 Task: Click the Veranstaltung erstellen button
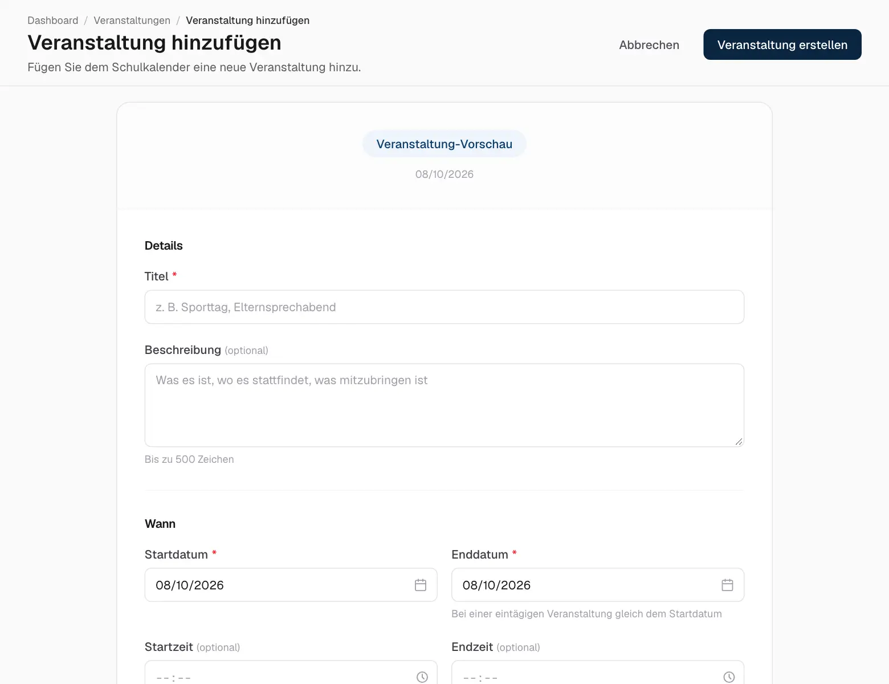pyautogui.click(x=782, y=44)
